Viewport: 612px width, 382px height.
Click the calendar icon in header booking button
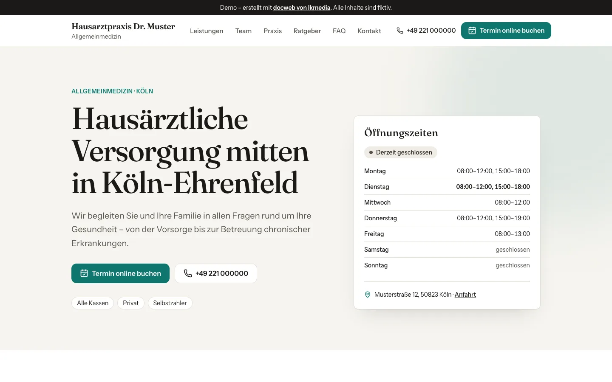click(x=472, y=31)
